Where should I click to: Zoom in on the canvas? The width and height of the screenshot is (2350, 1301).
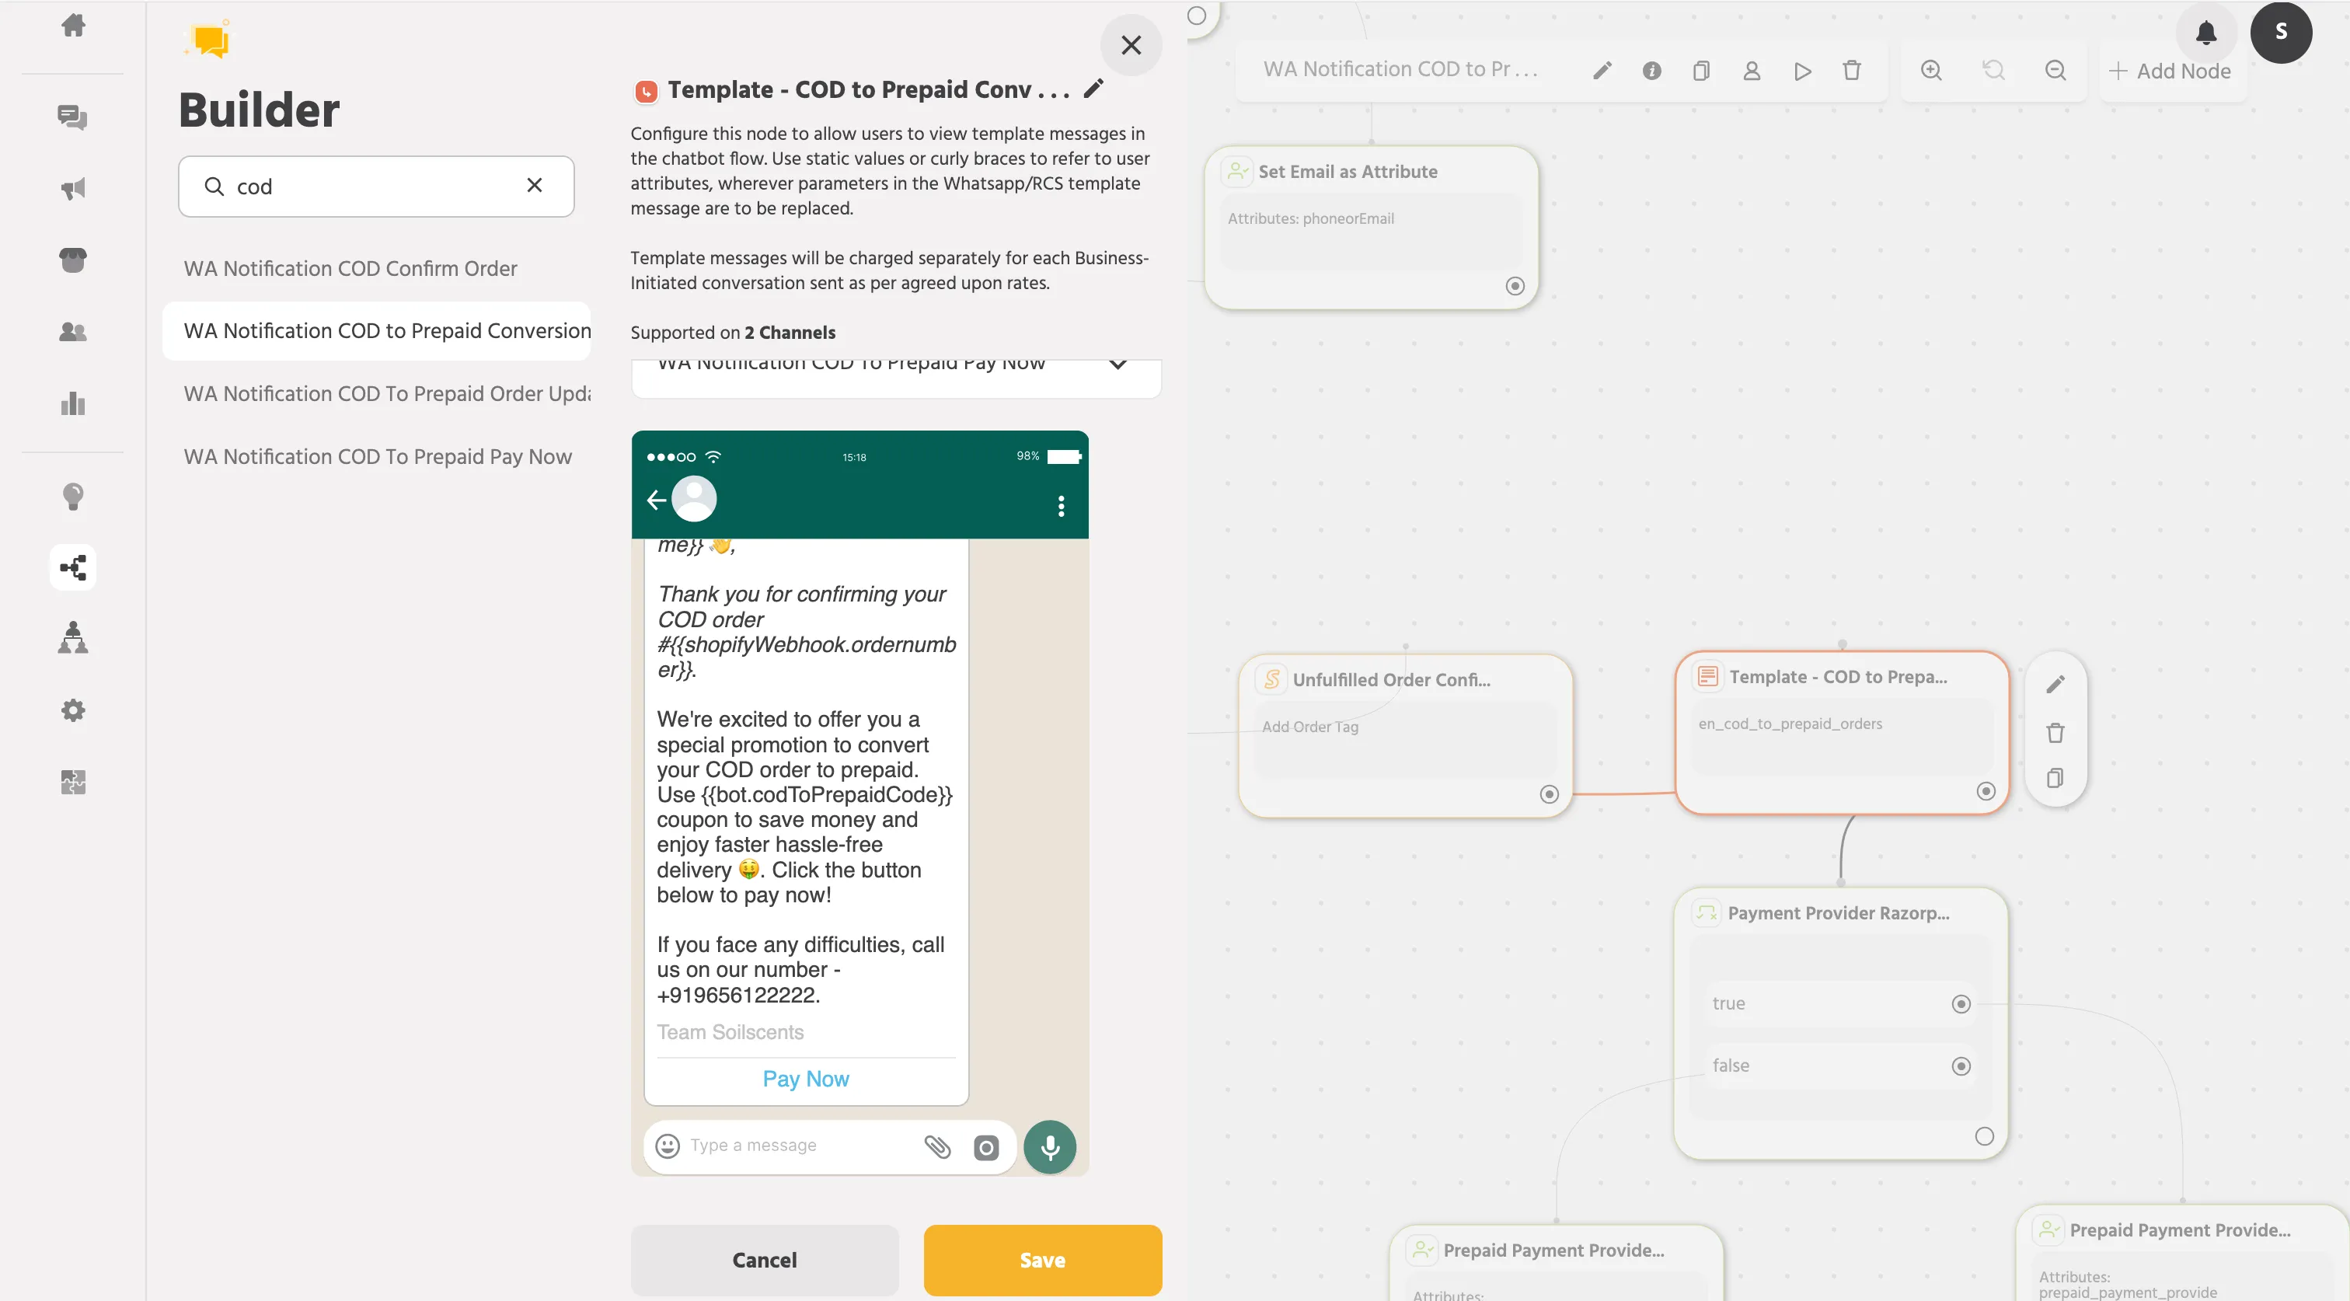pyautogui.click(x=1930, y=70)
